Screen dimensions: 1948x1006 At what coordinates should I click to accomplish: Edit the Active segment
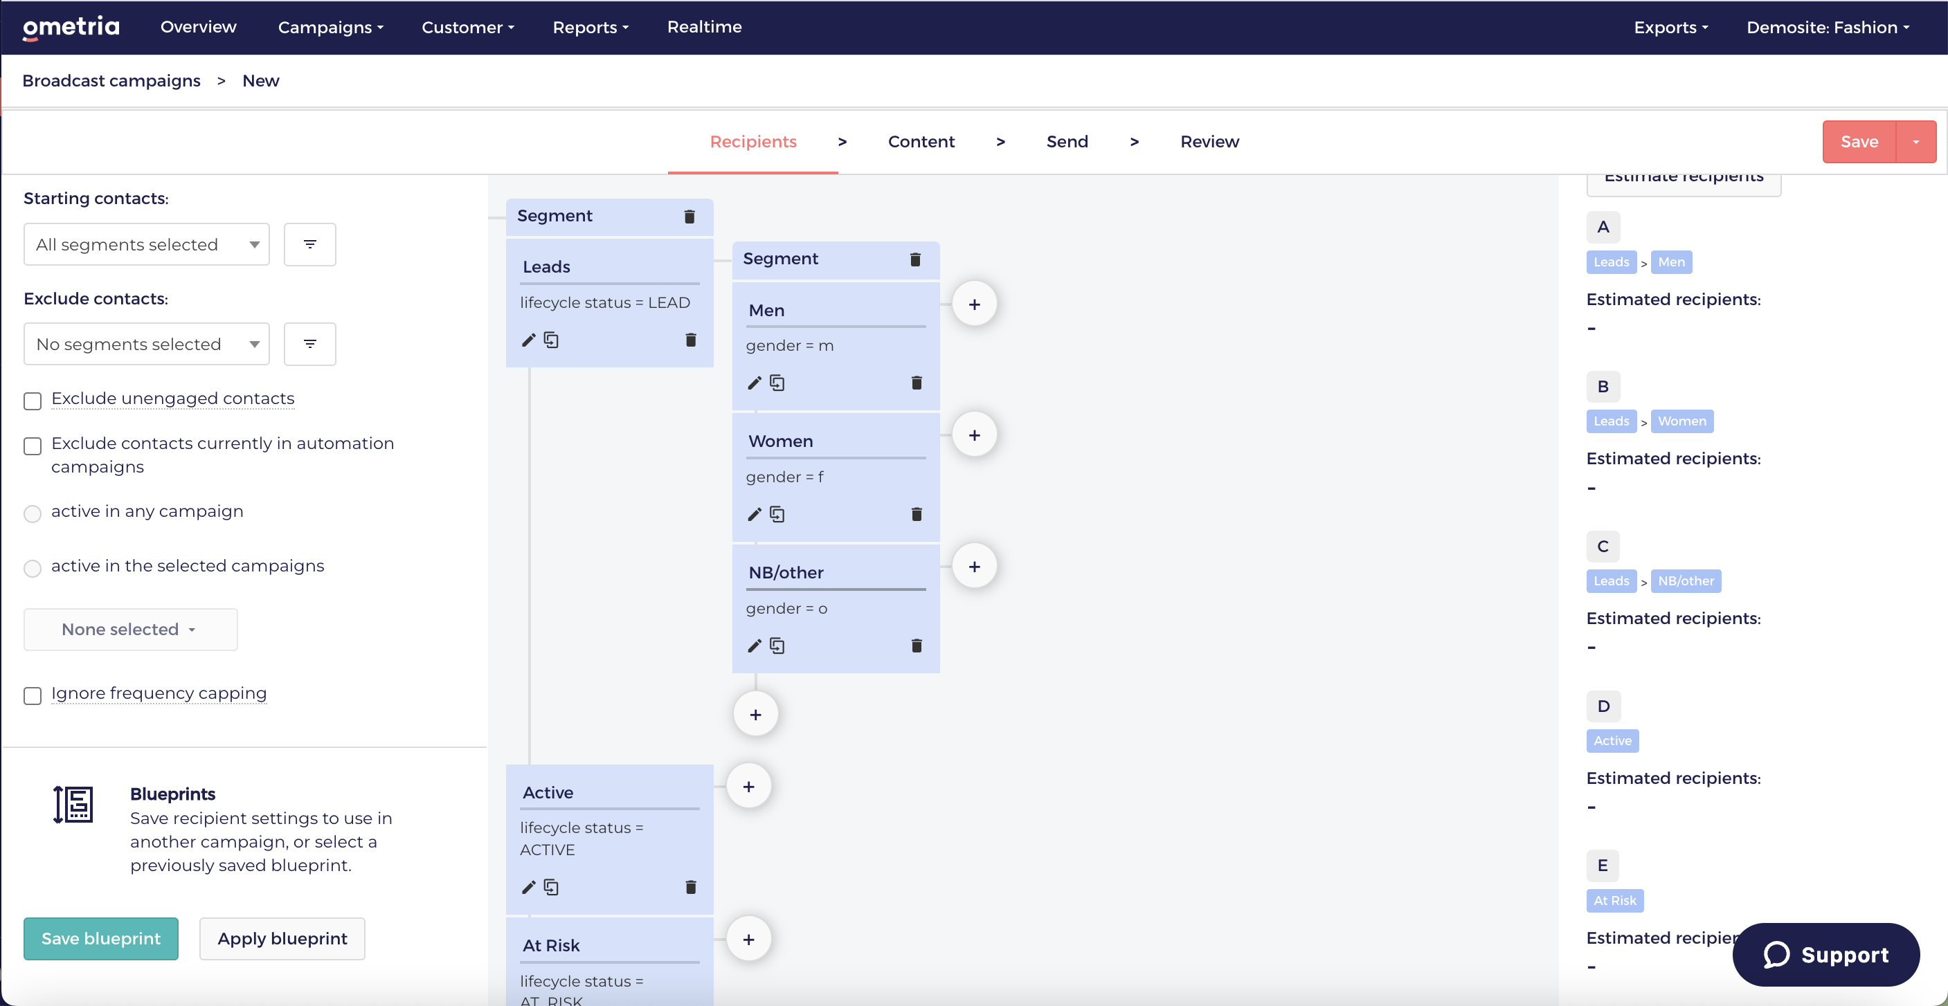click(x=527, y=887)
